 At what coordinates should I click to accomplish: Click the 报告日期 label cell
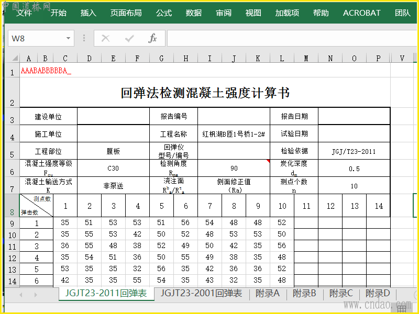click(x=294, y=116)
